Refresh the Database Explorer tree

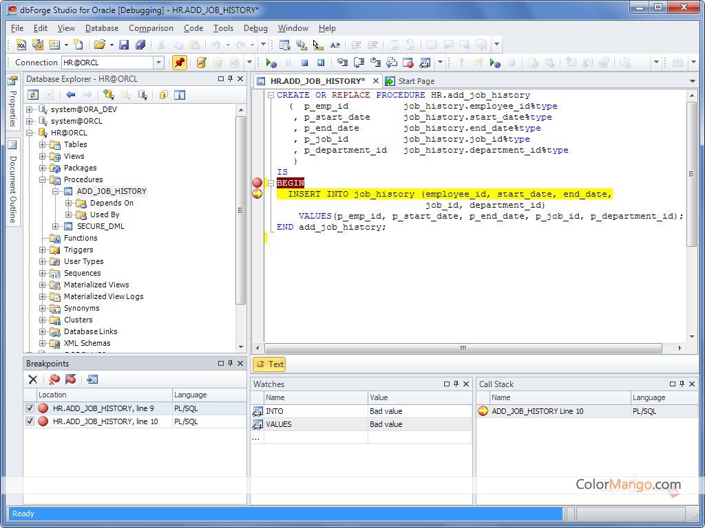pyautogui.click(x=33, y=95)
